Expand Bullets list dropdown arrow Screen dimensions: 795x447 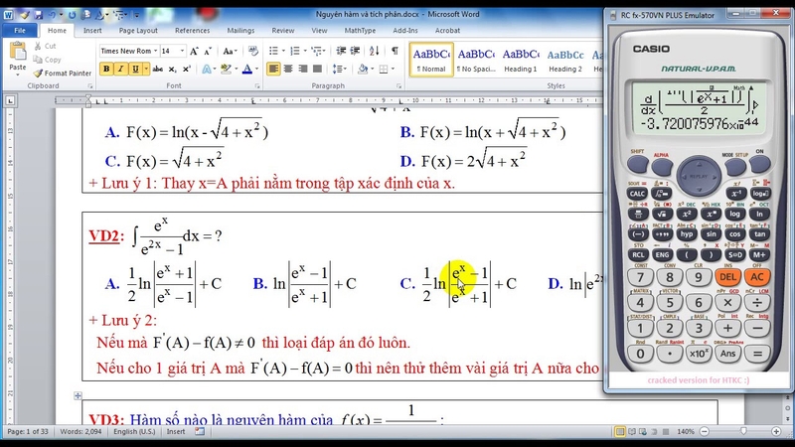coord(283,51)
